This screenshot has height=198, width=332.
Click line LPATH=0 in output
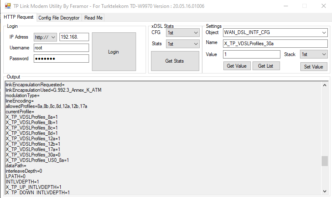tap(15, 176)
